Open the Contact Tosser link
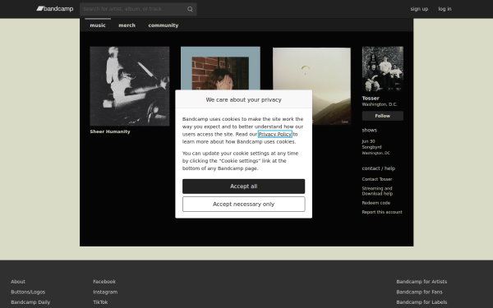 click(377, 179)
